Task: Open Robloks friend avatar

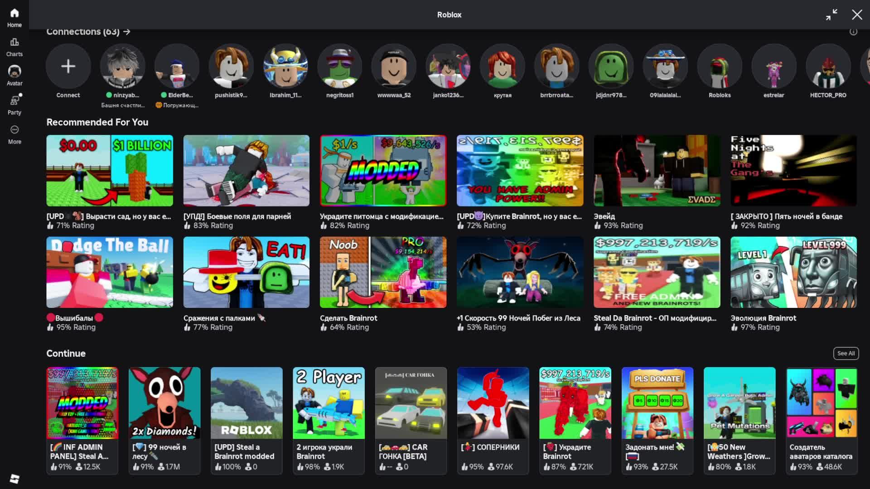Action: (x=720, y=66)
